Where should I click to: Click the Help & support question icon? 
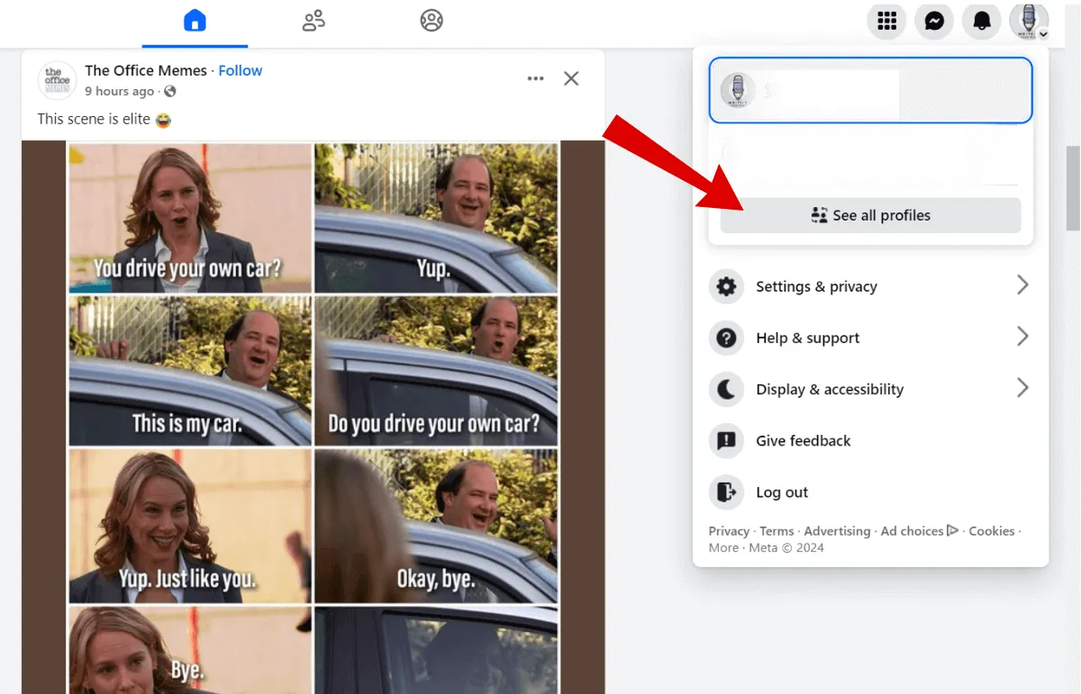pos(726,338)
